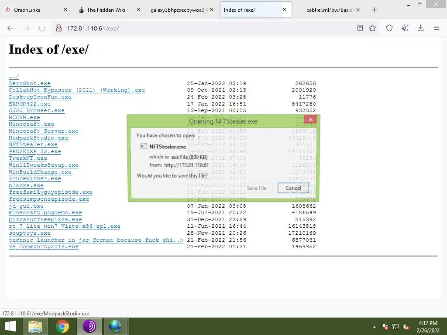Close the galaxy3bhpzxecbywoa2j tab
This screenshot has width=447, height=335.
(x=212, y=10)
